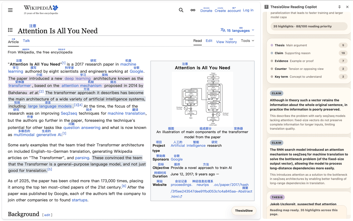353x221 pixels.
Task: Toggle the Claim highlight filter
Action: click(309, 53)
